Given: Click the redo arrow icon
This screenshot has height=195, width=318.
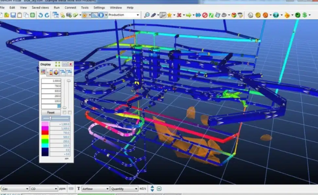Looking at the screenshot, I should 47,15.
